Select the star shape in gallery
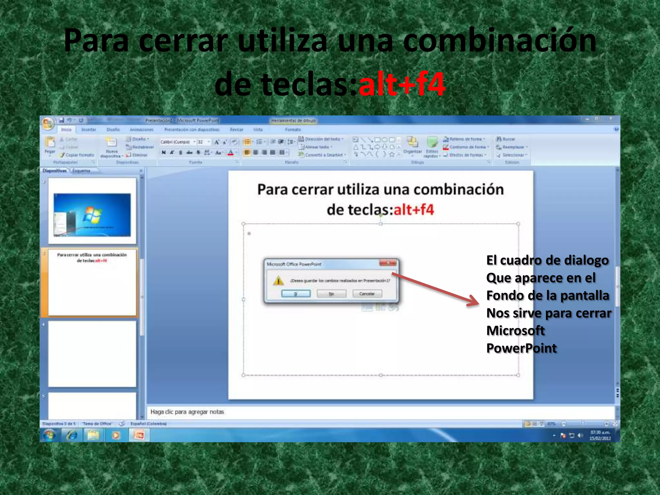Viewport: 660px width, 495px height. (392, 154)
